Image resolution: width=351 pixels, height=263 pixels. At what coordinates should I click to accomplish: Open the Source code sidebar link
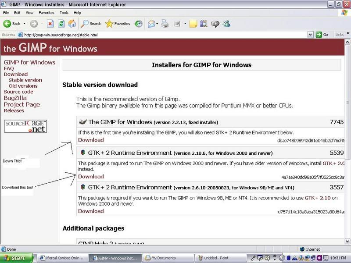coord(18,92)
